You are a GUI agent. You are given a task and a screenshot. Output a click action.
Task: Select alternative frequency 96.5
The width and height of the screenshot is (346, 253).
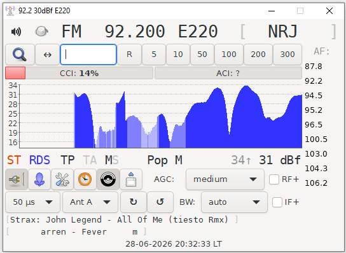click(x=314, y=125)
